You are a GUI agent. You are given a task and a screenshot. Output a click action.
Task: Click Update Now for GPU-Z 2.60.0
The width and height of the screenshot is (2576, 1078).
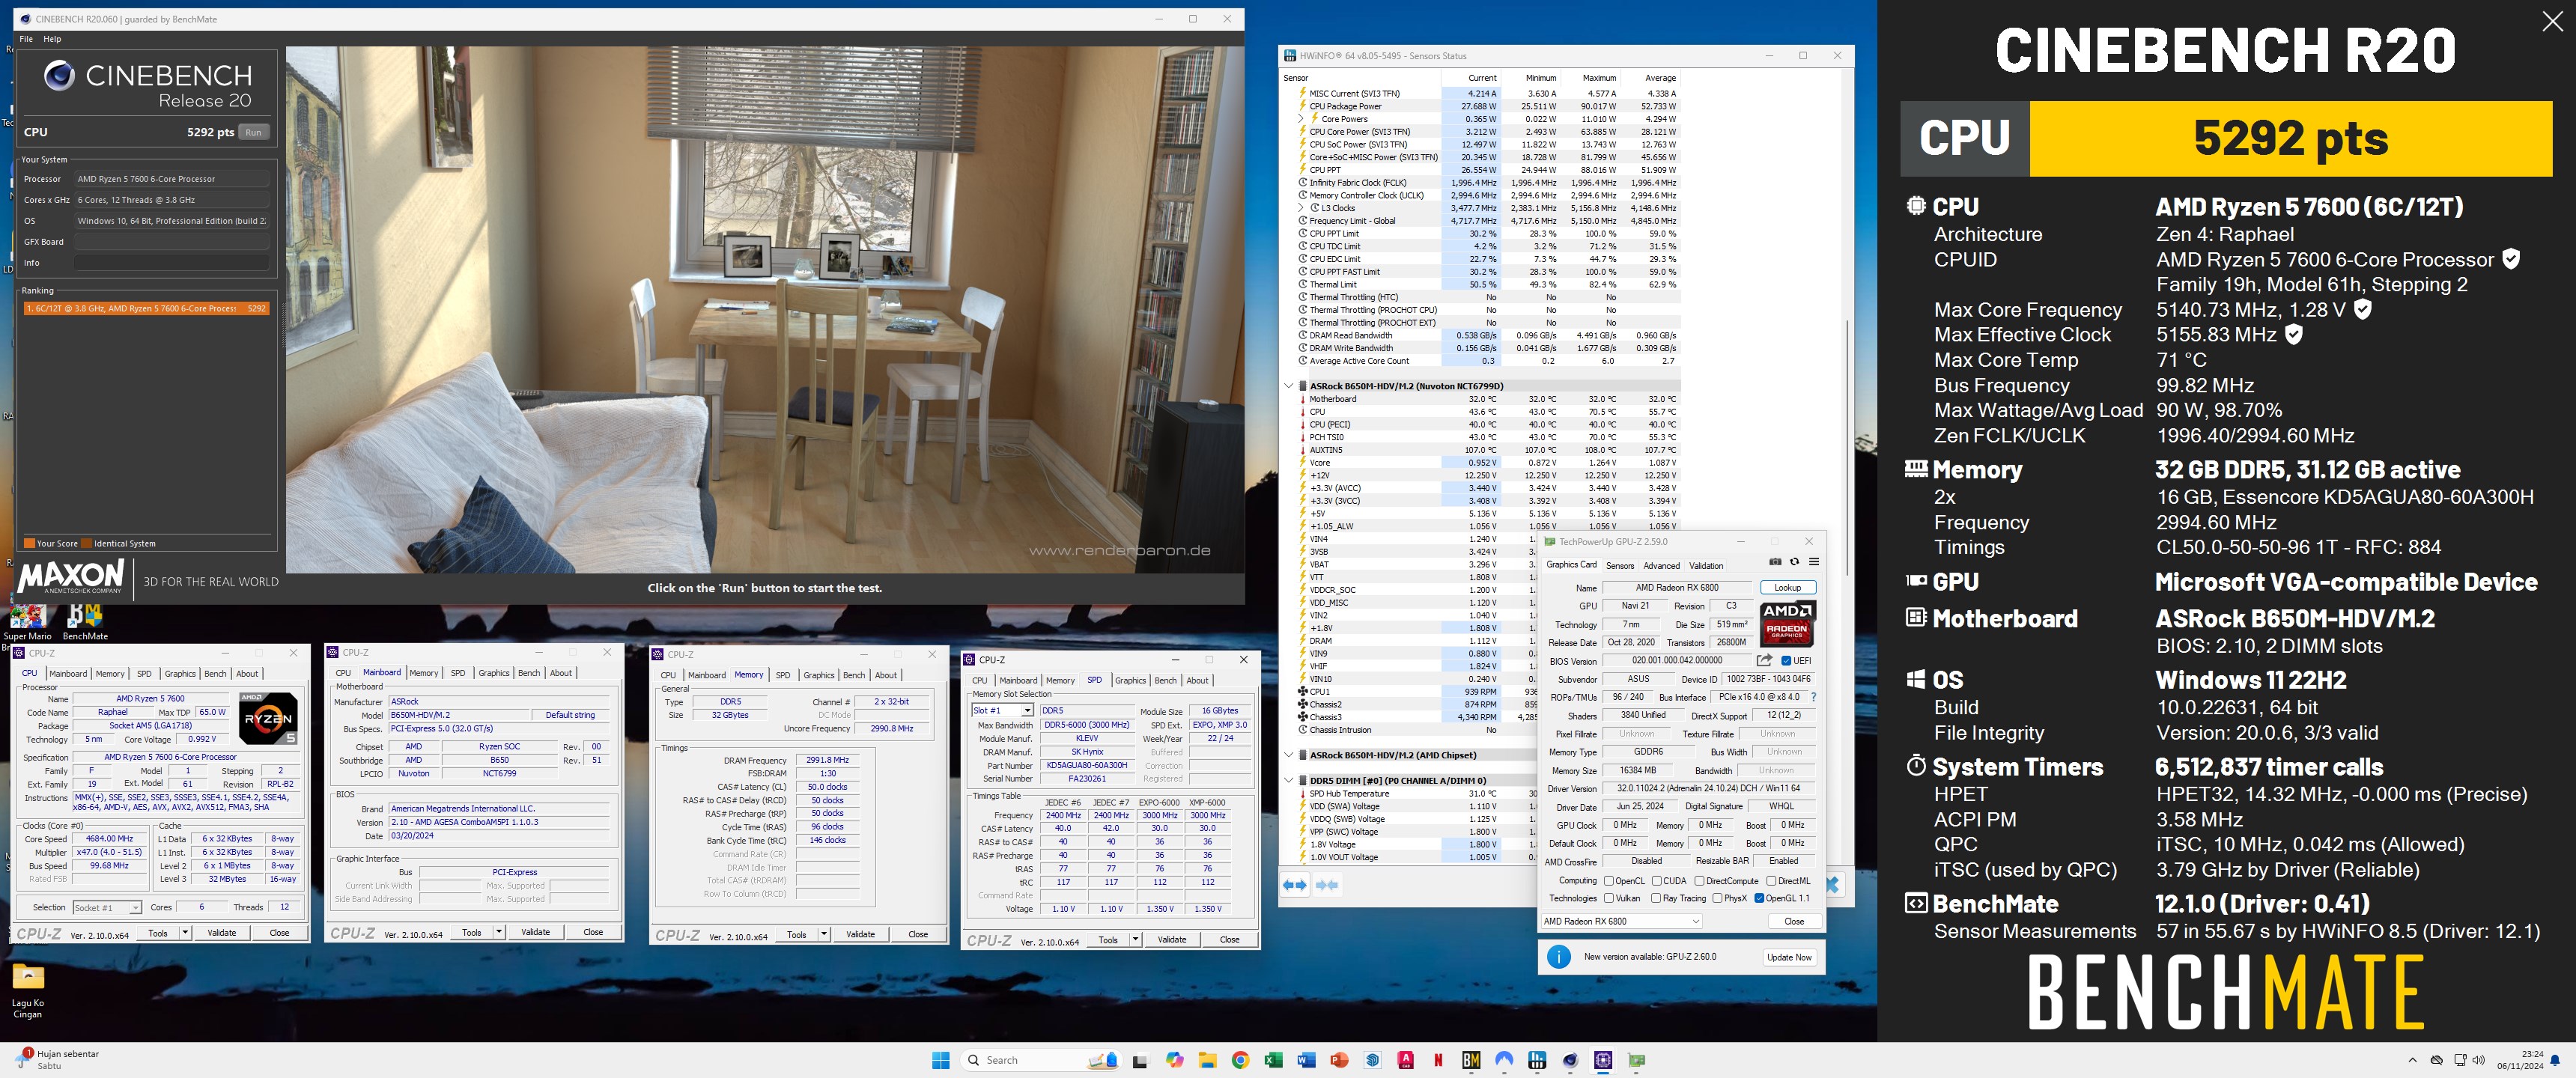tap(1789, 957)
